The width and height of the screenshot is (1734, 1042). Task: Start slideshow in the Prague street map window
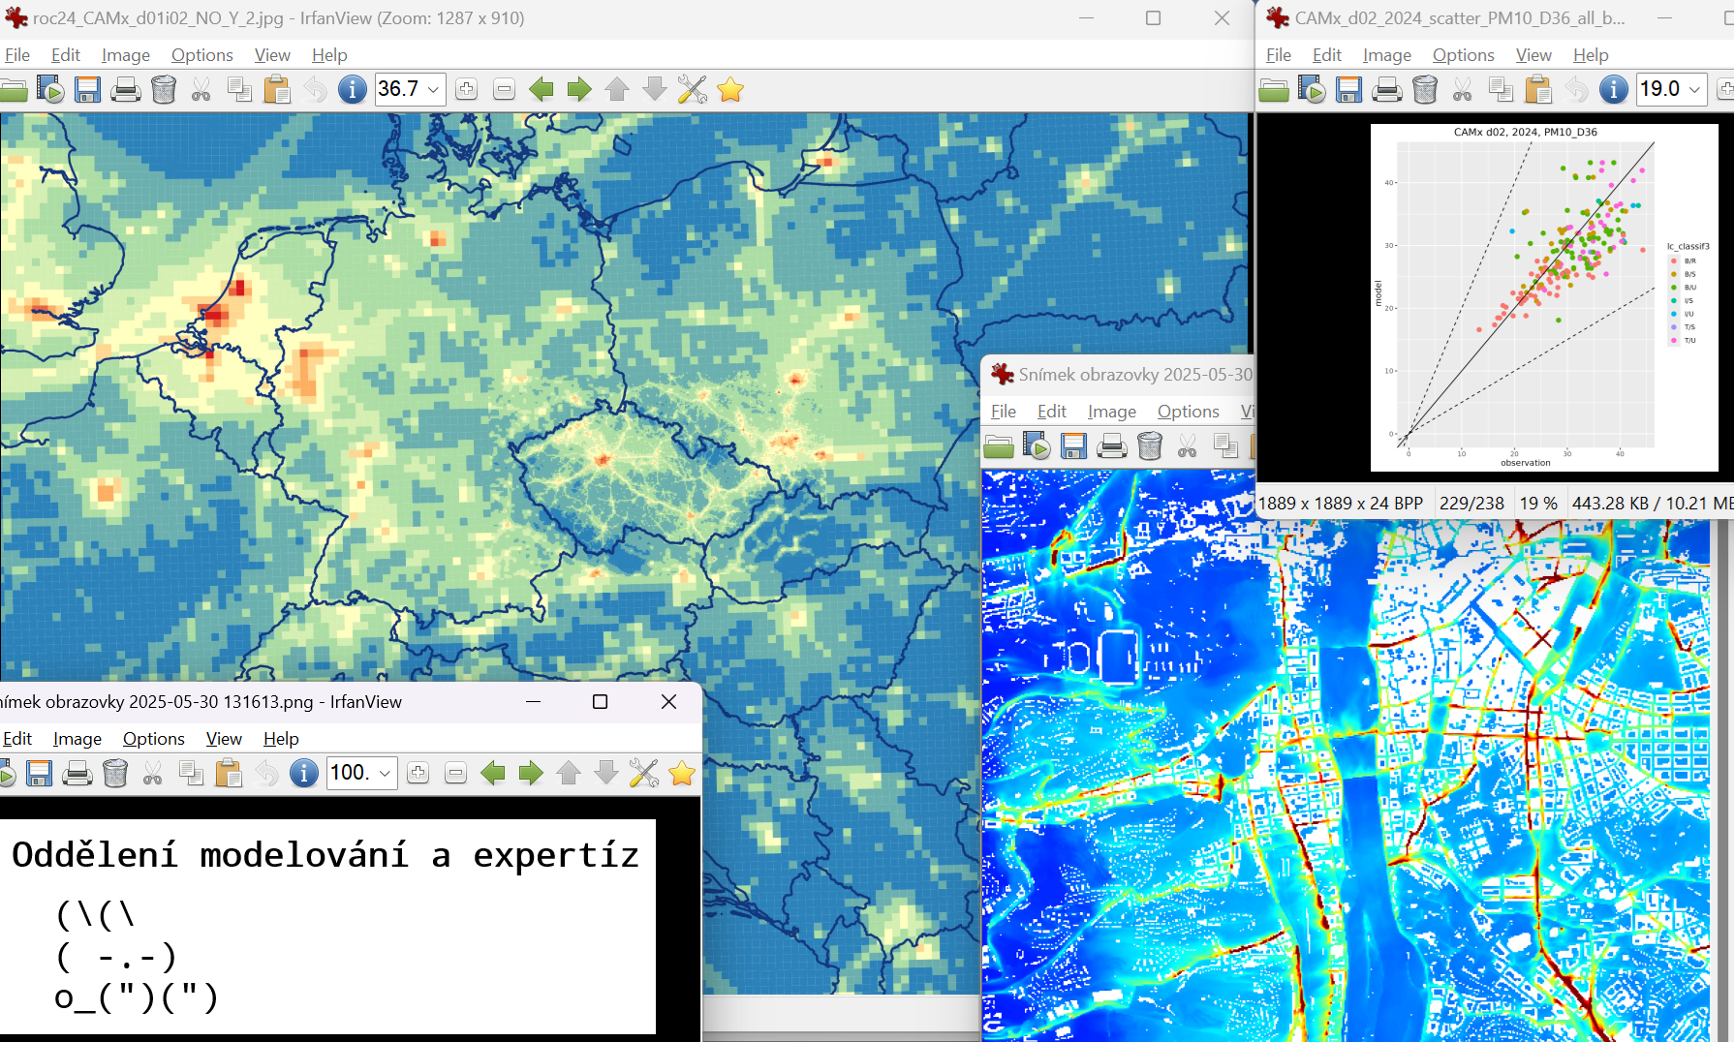click(1037, 446)
